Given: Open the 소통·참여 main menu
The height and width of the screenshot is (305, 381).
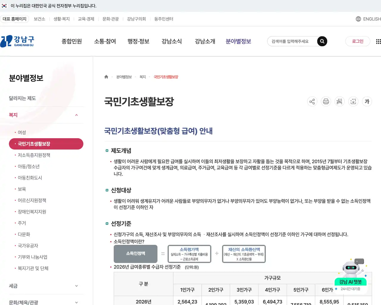Looking at the screenshot, I should tap(105, 41).
